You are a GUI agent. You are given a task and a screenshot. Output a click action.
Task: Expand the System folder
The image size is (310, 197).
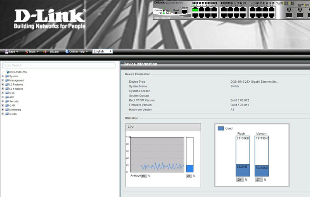(x=3, y=76)
